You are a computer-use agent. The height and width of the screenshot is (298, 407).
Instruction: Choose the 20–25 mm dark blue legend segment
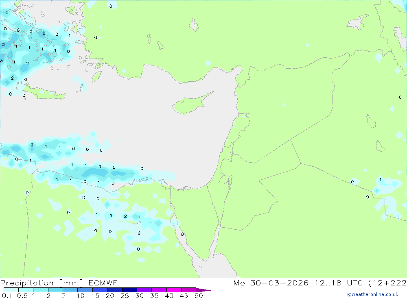(114, 290)
